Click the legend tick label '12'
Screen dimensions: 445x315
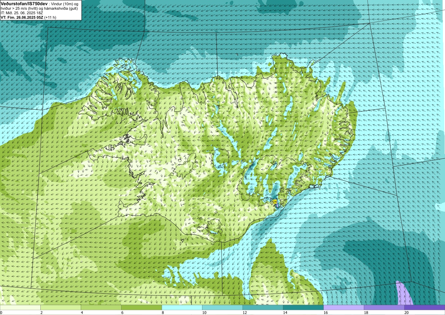pos(245,313)
